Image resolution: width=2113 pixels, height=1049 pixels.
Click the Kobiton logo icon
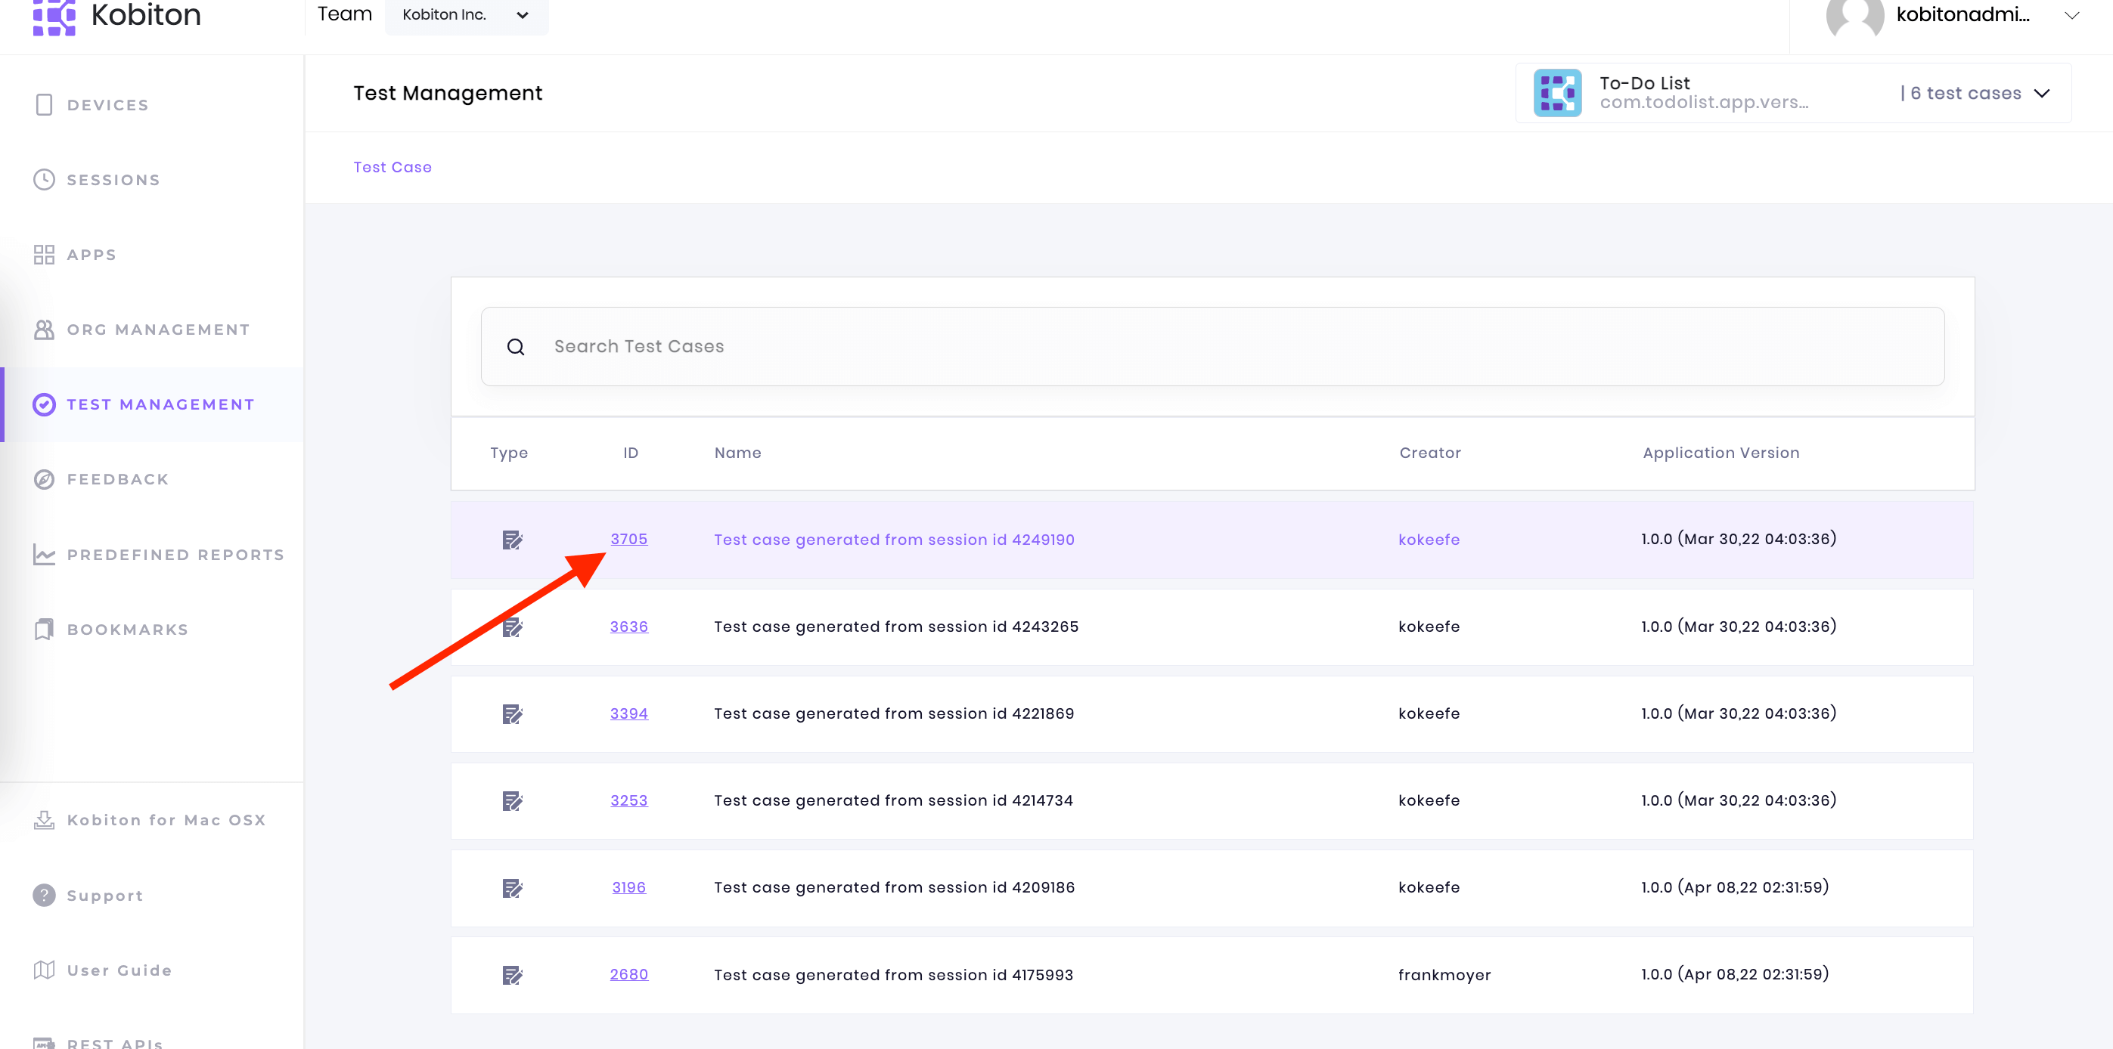click(x=54, y=17)
